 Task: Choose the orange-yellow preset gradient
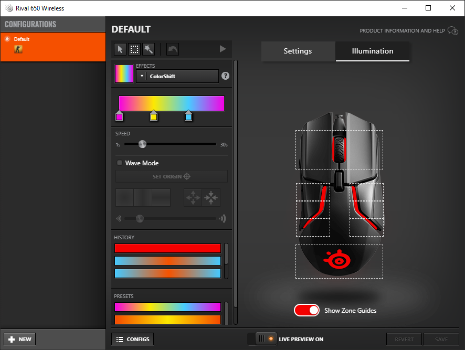click(167, 320)
